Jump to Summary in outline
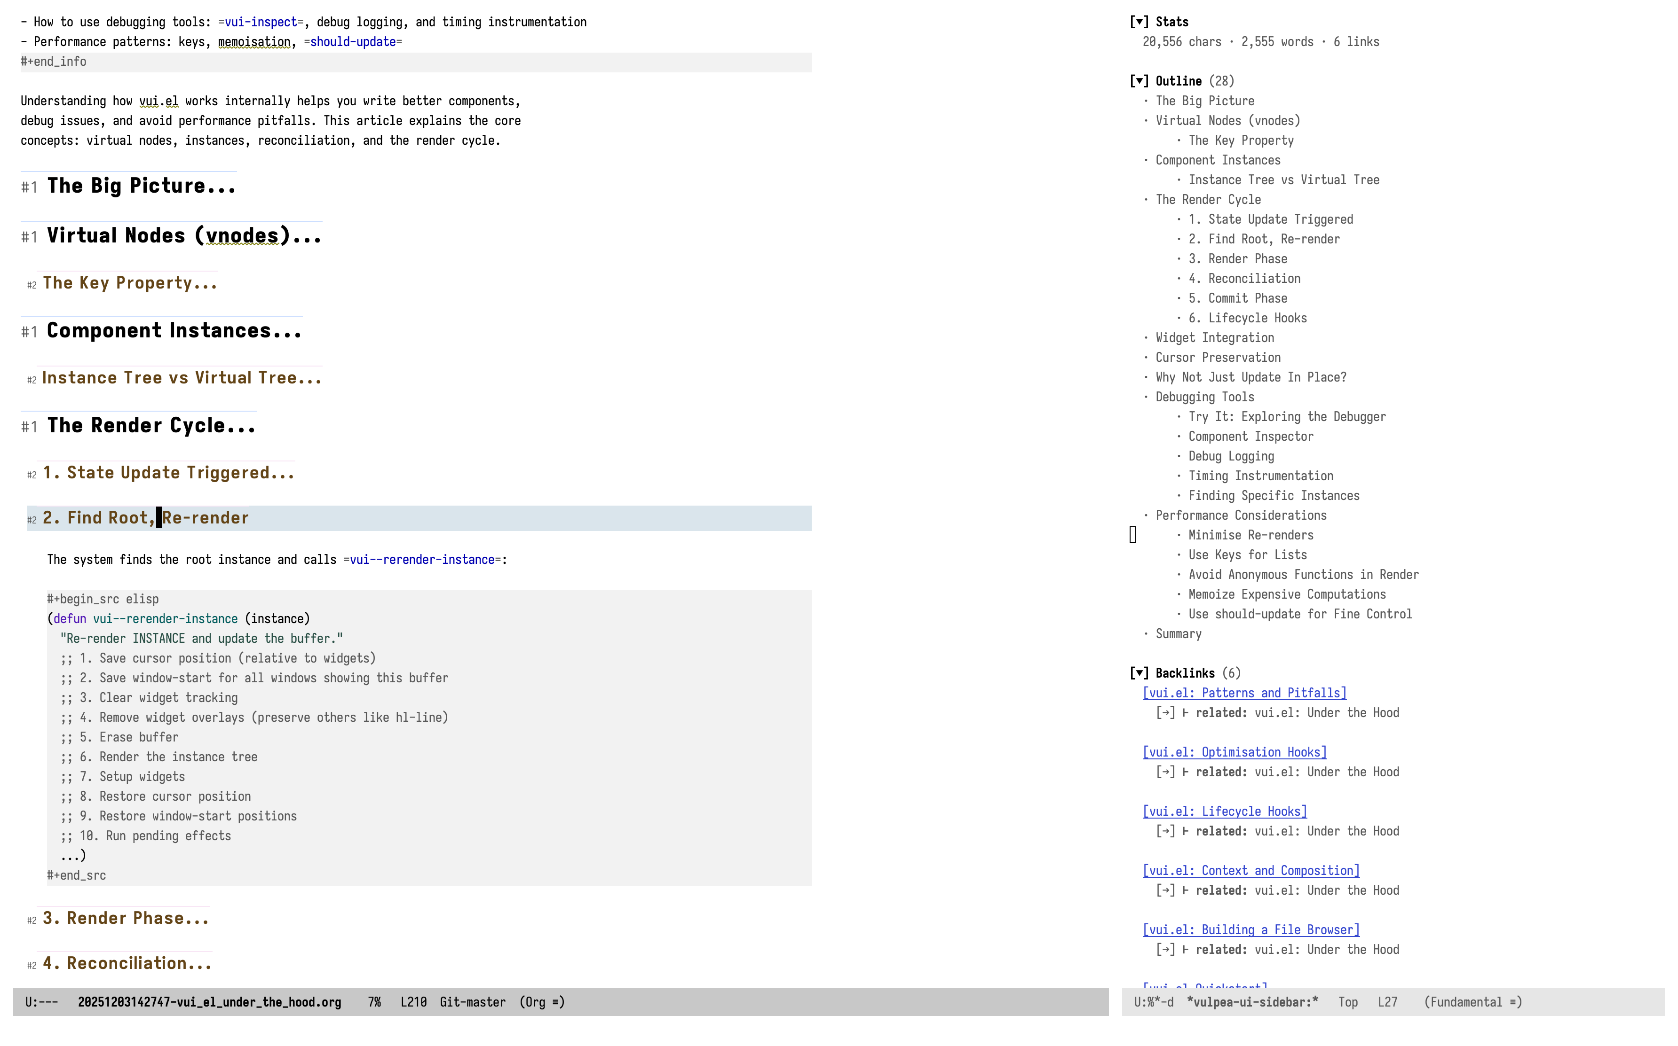Viewport: 1678px width, 1046px height. click(1179, 634)
